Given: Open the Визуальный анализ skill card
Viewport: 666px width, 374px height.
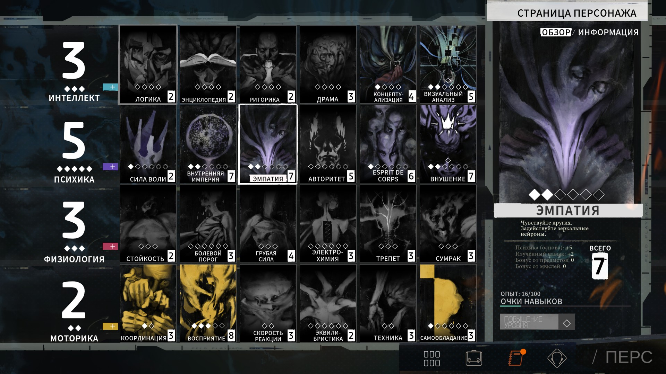Looking at the screenshot, I should [x=448, y=64].
